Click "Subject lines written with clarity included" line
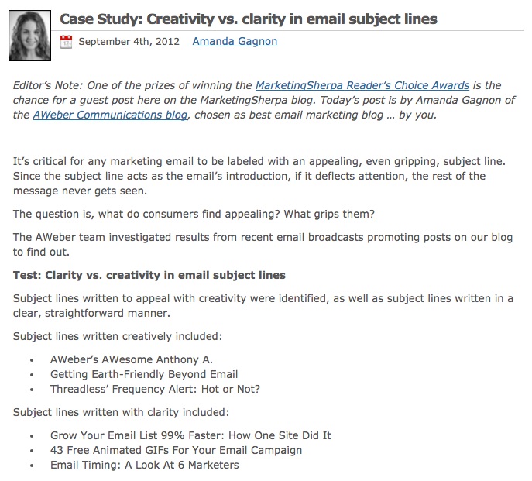The width and height of the screenshot is (532, 481). click(121, 412)
